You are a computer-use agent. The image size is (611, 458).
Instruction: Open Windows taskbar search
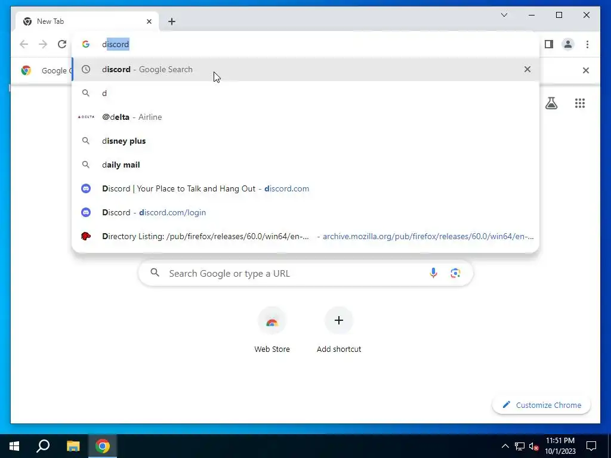coord(43,446)
